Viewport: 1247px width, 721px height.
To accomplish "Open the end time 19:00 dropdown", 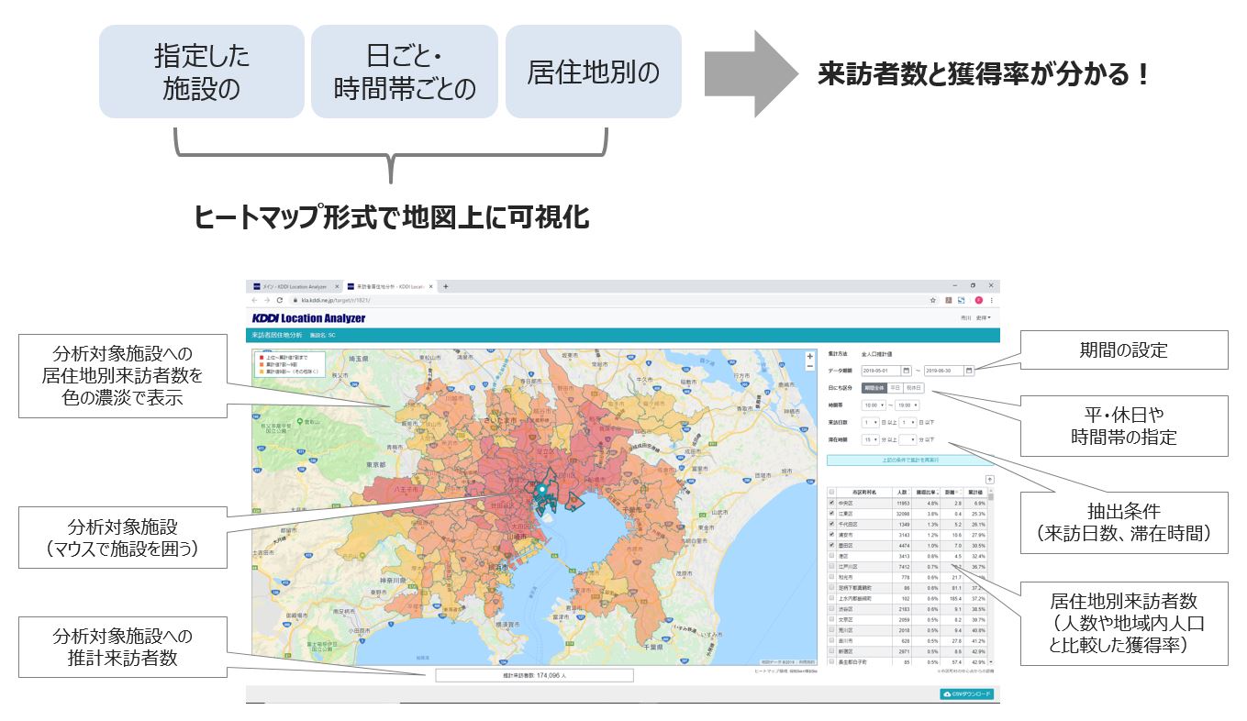I will [907, 405].
